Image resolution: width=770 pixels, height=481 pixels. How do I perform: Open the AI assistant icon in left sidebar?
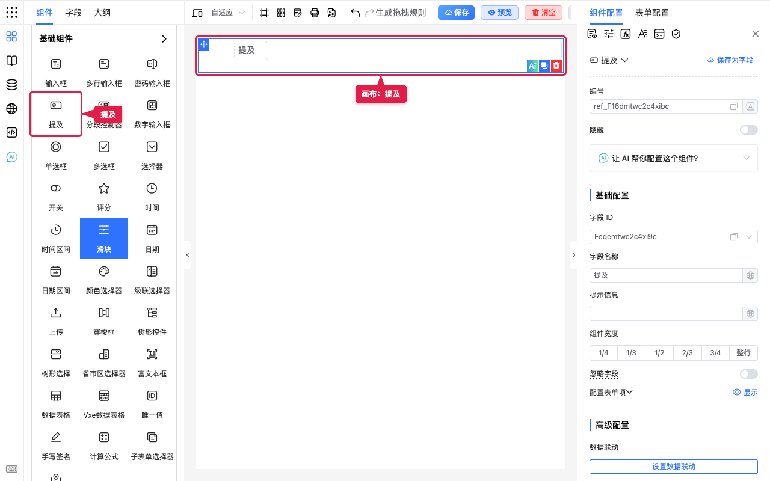point(11,157)
